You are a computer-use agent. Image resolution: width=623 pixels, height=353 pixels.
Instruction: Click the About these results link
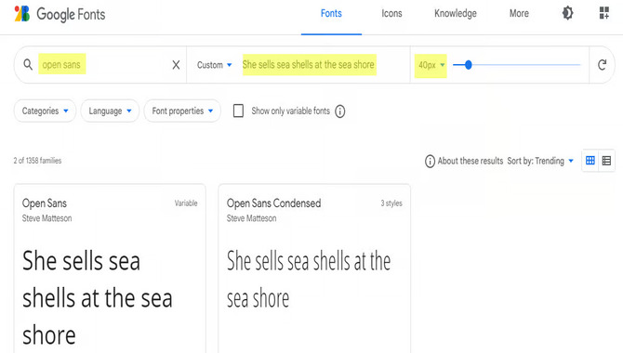(471, 161)
